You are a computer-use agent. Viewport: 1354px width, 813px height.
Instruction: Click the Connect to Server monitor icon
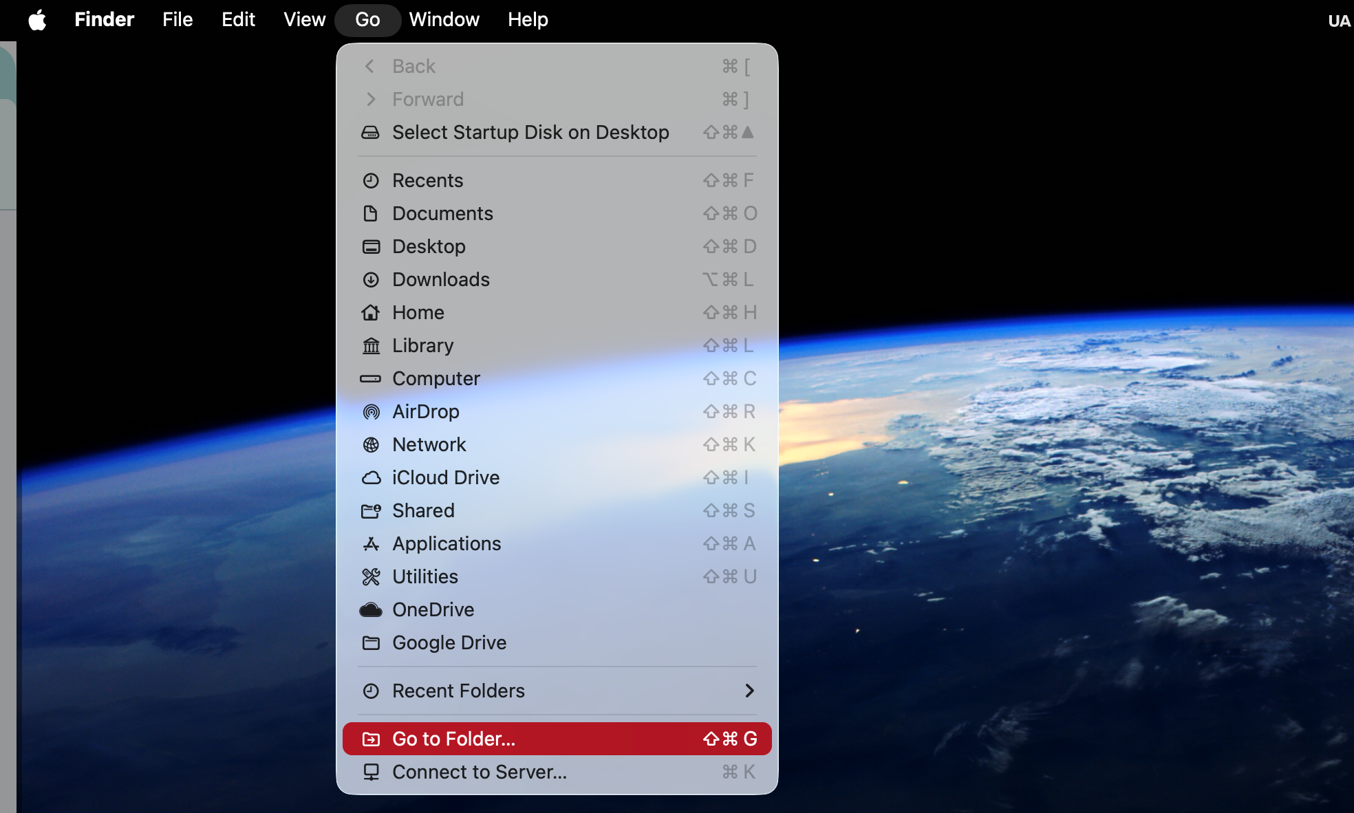[371, 772]
